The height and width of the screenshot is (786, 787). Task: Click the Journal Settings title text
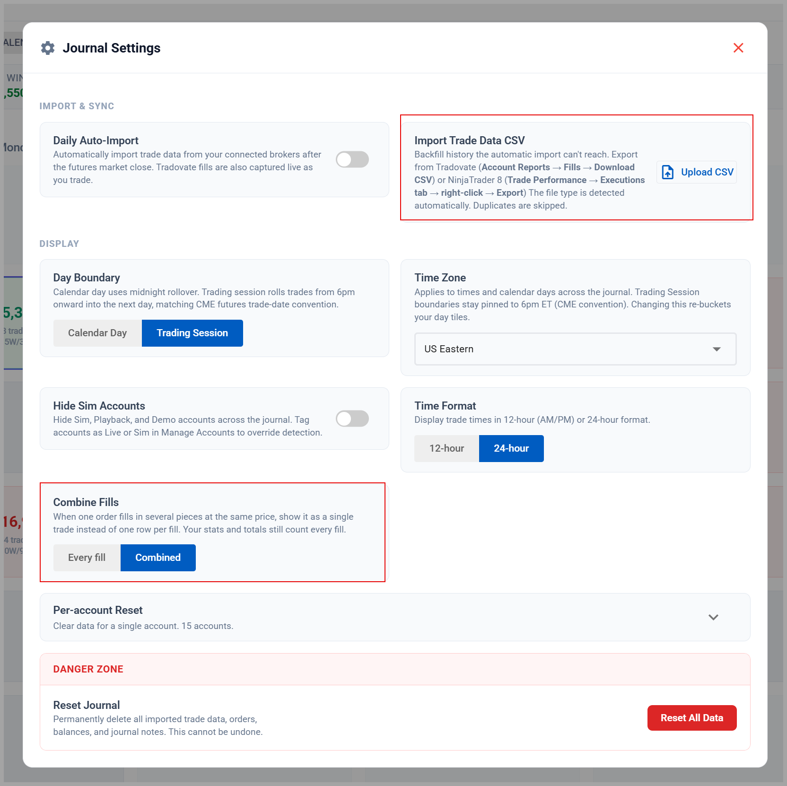click(x=112, y=48)
